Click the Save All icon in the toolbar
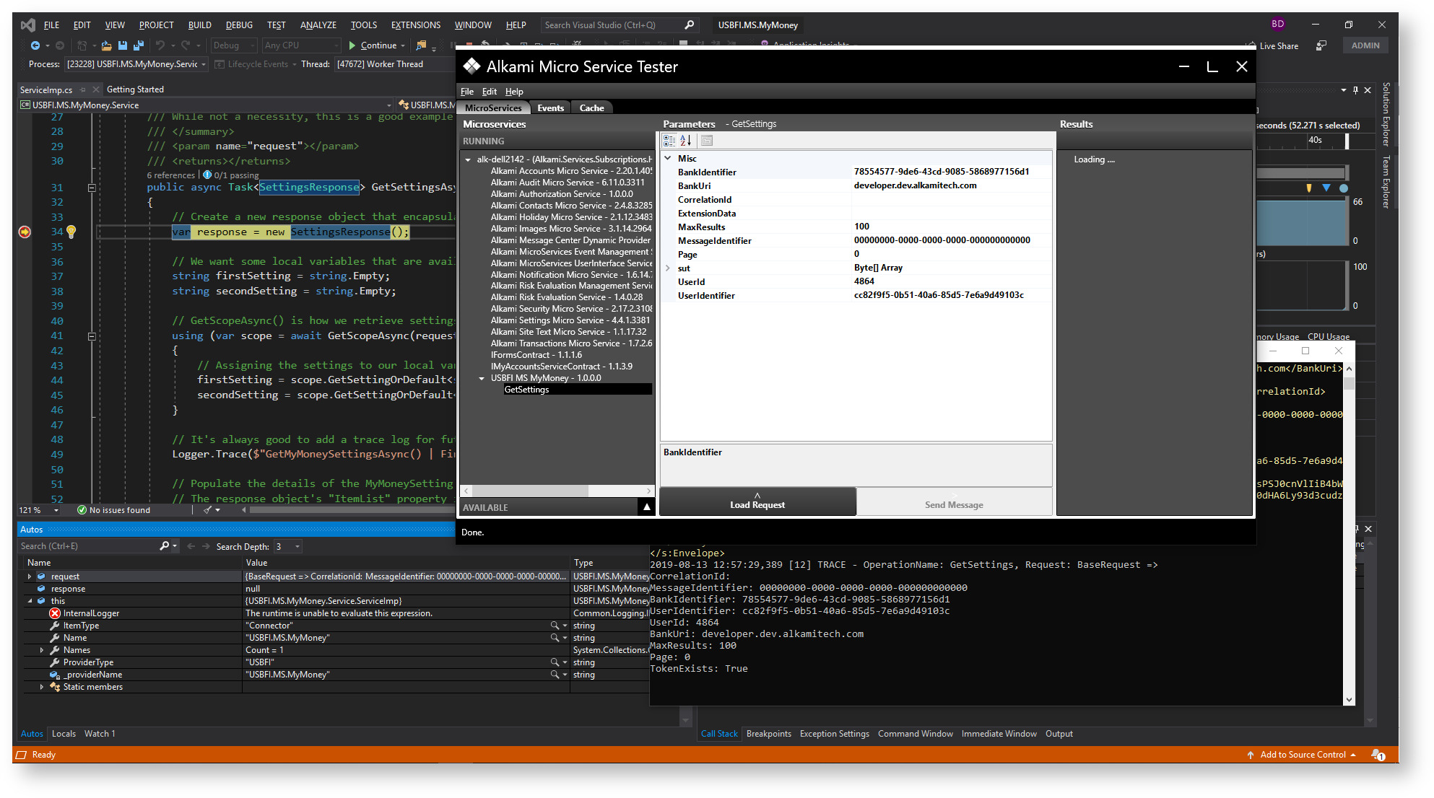This screenshot has width=1434, height=798. coord(138,45)
